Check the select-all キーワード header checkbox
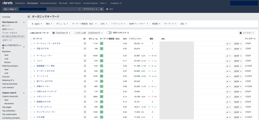 coord(31,39)
